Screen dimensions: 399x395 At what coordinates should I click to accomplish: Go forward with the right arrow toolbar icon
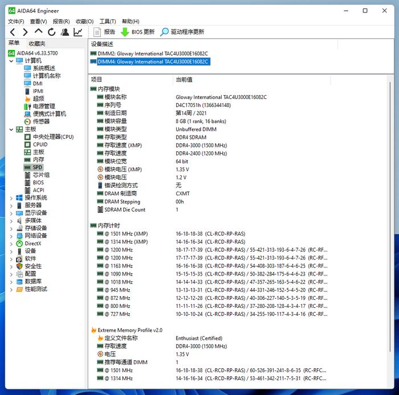pyautogui.click(x=25, y=32)
